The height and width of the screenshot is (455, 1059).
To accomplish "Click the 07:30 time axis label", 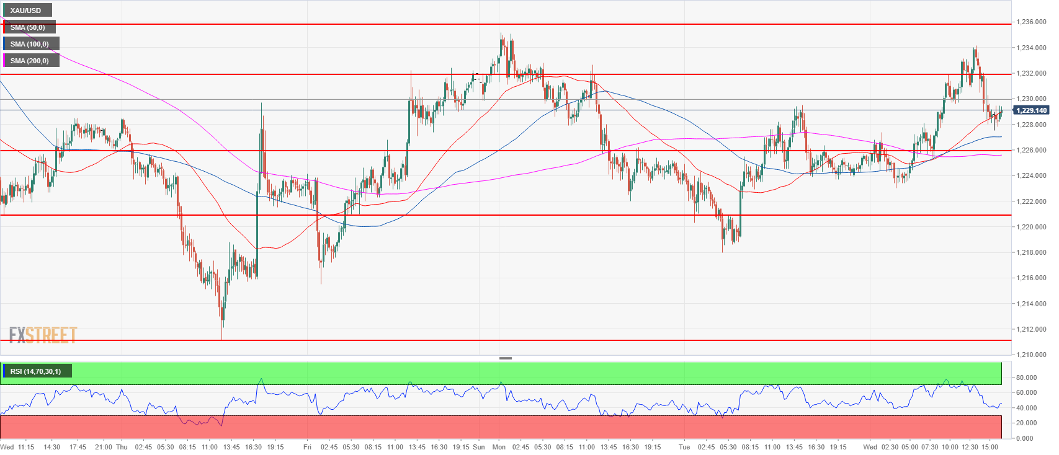I will [930, 447].
